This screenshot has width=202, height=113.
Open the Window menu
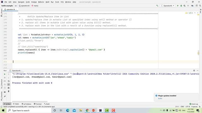click(x=68, y=2)
